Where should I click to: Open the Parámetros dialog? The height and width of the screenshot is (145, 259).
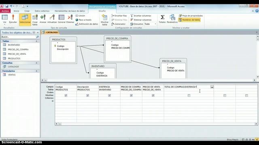[172, 19]
